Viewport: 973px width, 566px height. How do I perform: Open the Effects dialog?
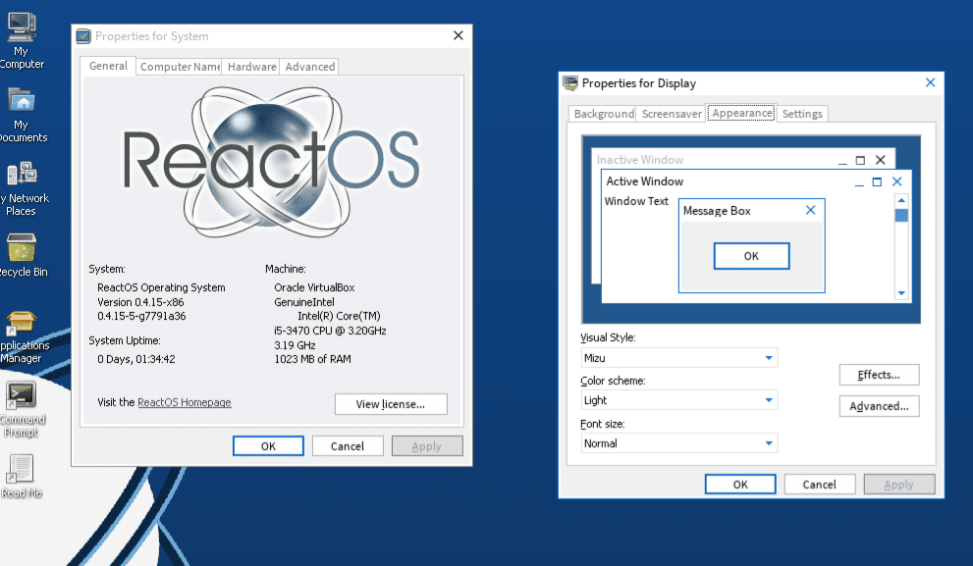pyautogui.click(x=878, y=374)
